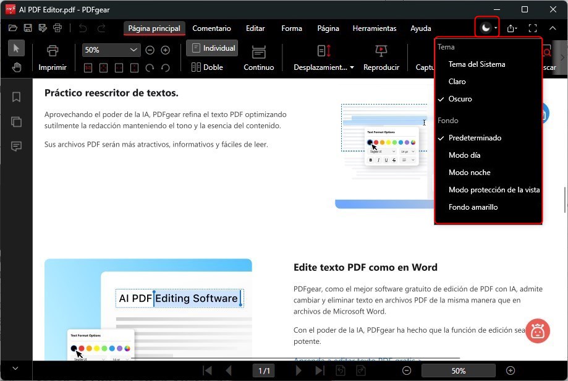Open the Ayuda tab
Screen dimensions: 568x381
click(420, 28)
